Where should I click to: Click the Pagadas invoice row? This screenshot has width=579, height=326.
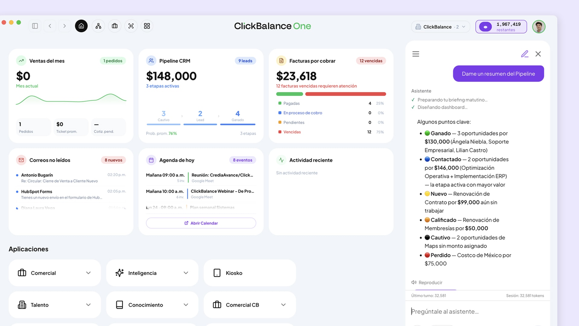coord(331,104)
